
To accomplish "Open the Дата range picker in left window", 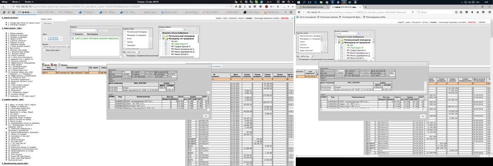I will coord(53,38).
